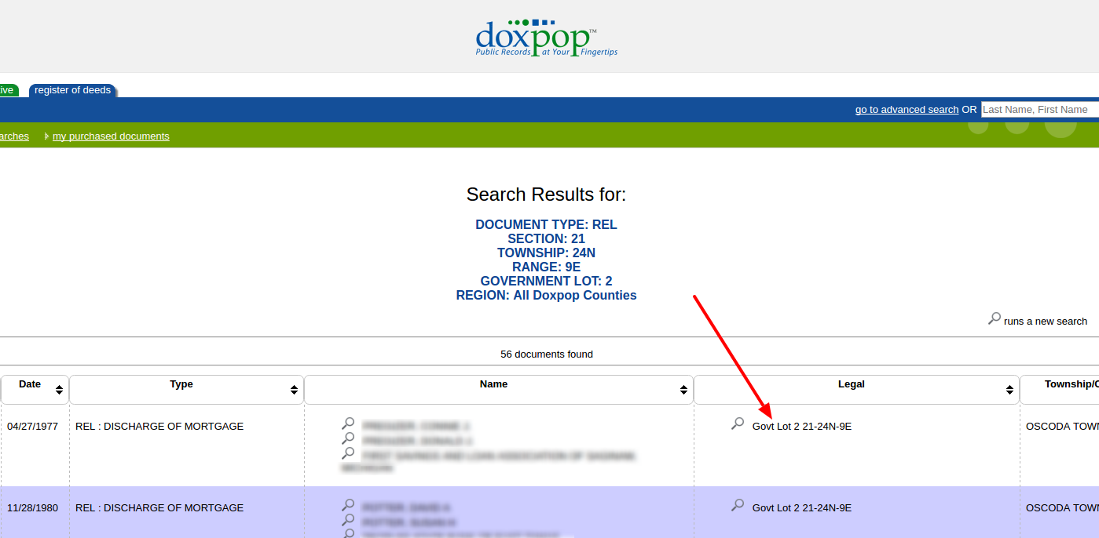The height and width of the screenshot is (538, 1099).
Task: Select the green tab at the top left
Action: 8,89
